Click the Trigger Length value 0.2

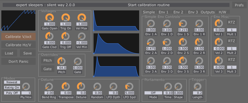pyautogui.click(x=197, y=93)
